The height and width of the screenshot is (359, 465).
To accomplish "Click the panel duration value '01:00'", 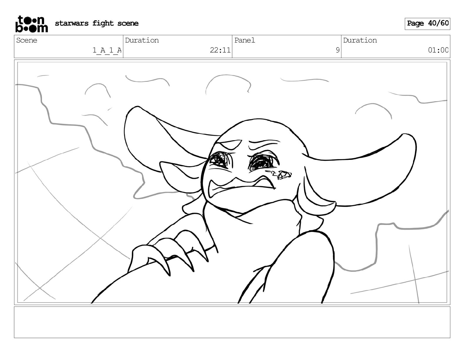I will [438, 50].
